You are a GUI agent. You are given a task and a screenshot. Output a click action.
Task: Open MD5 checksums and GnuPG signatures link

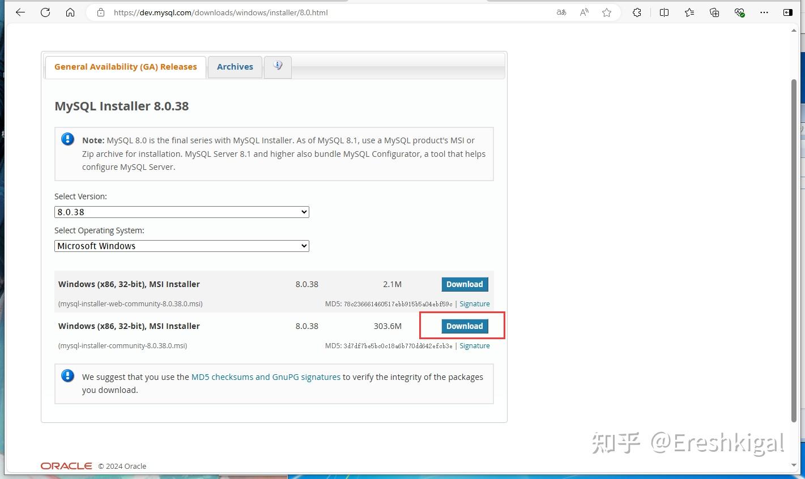266,377
